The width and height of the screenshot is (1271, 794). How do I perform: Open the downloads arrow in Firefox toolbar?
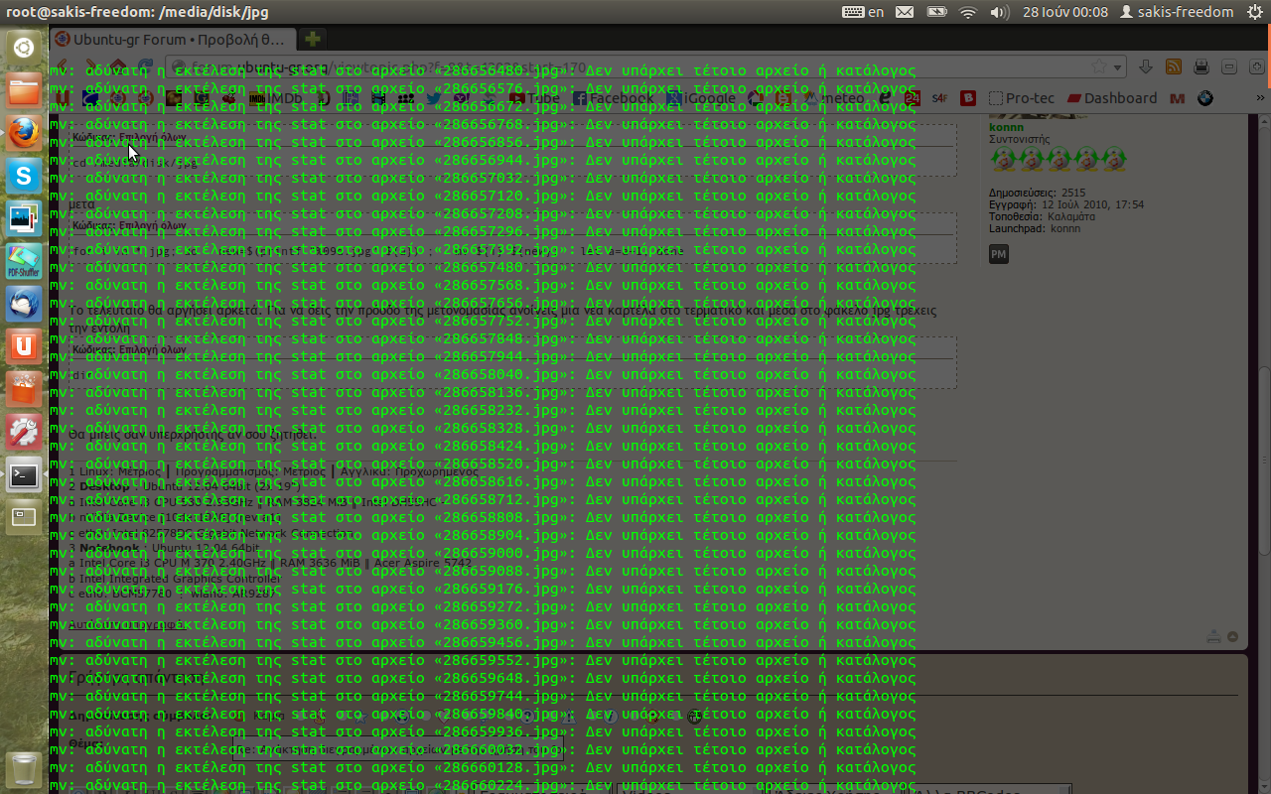click(1146, 66)
